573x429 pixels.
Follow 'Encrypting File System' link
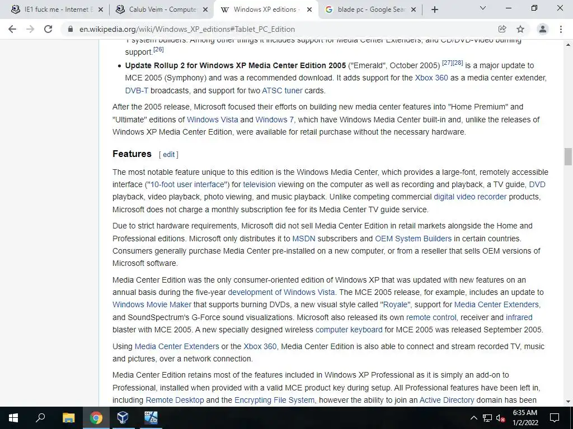(x=274, y=400)
